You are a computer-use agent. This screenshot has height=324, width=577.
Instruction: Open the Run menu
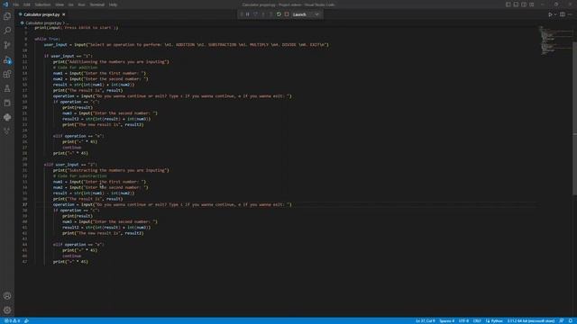pos(81,4)
